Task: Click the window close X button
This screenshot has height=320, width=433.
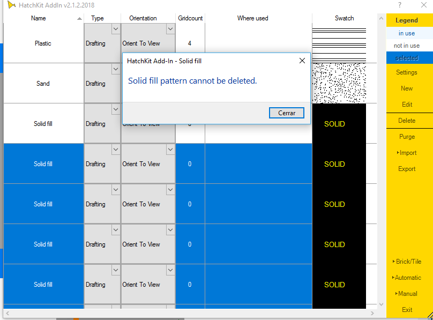Action: [x=424, y=5]
